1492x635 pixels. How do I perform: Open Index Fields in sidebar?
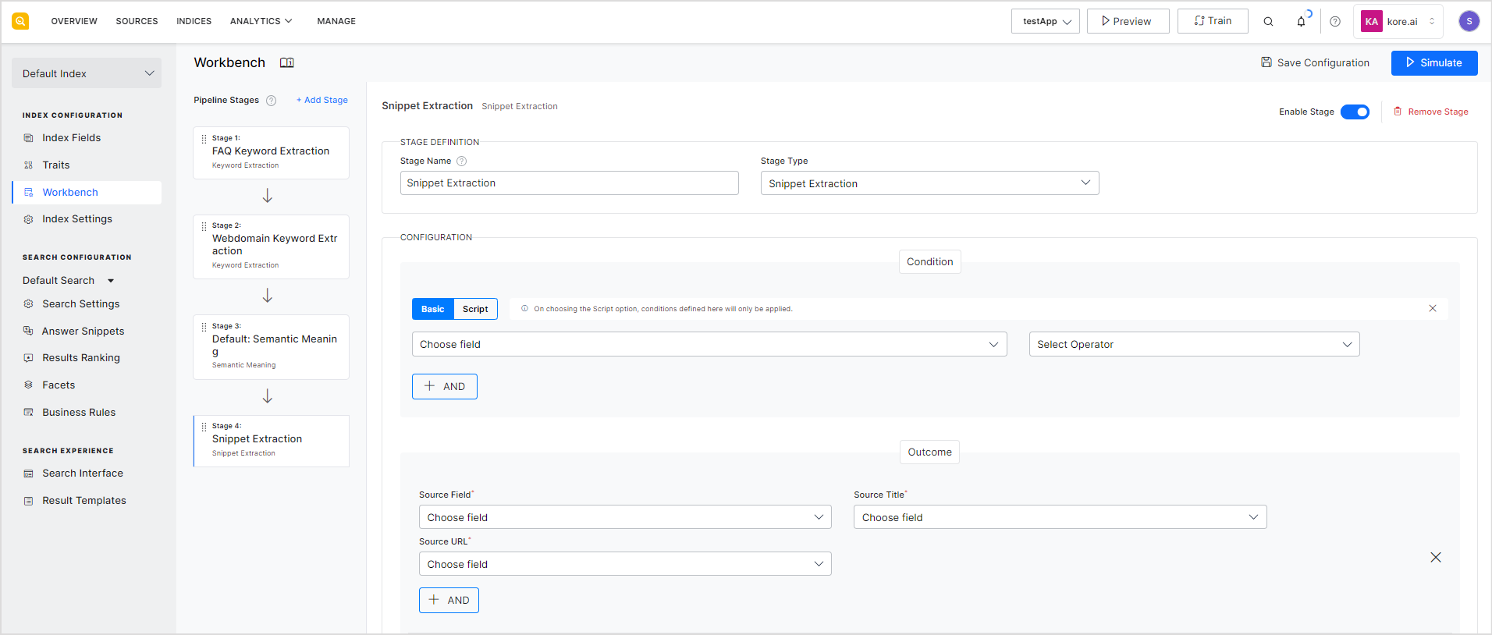pos(72,138)
